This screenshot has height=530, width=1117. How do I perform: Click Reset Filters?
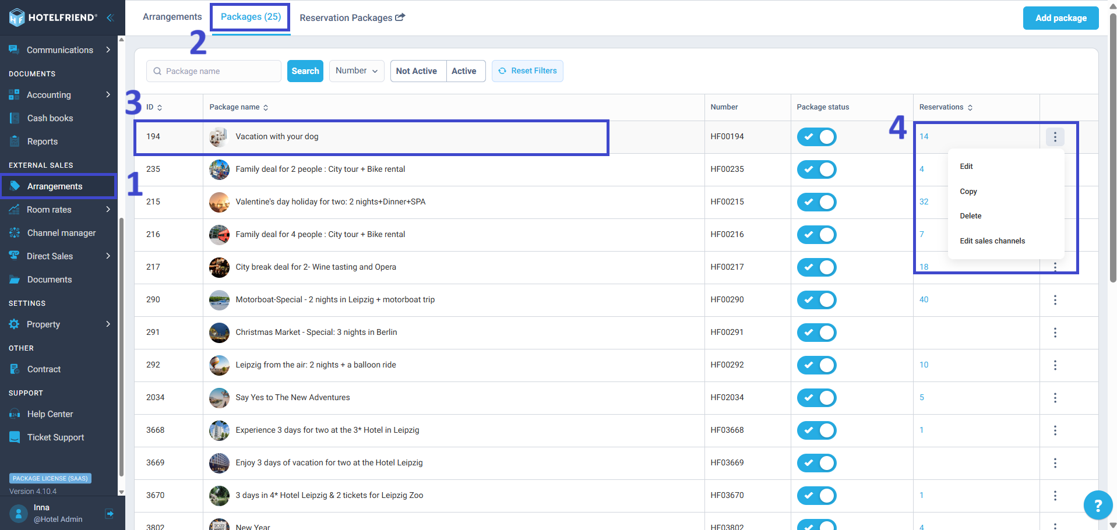(527, 71)
